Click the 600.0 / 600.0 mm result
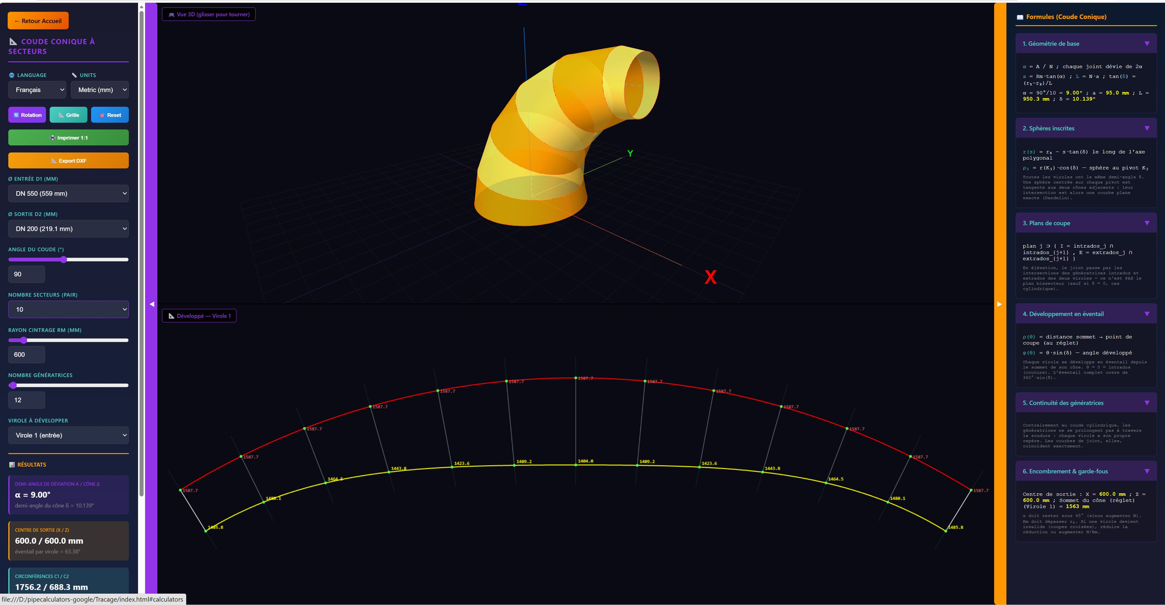This screenshot has height=605, width=1165. (x=49, y=541)
